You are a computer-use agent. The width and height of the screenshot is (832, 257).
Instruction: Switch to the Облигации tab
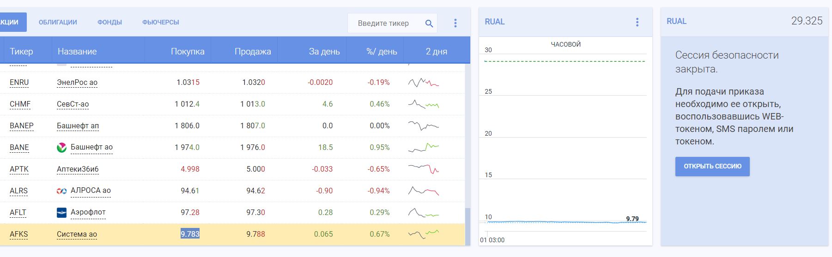pyautogui.click(x=58, y=22)
